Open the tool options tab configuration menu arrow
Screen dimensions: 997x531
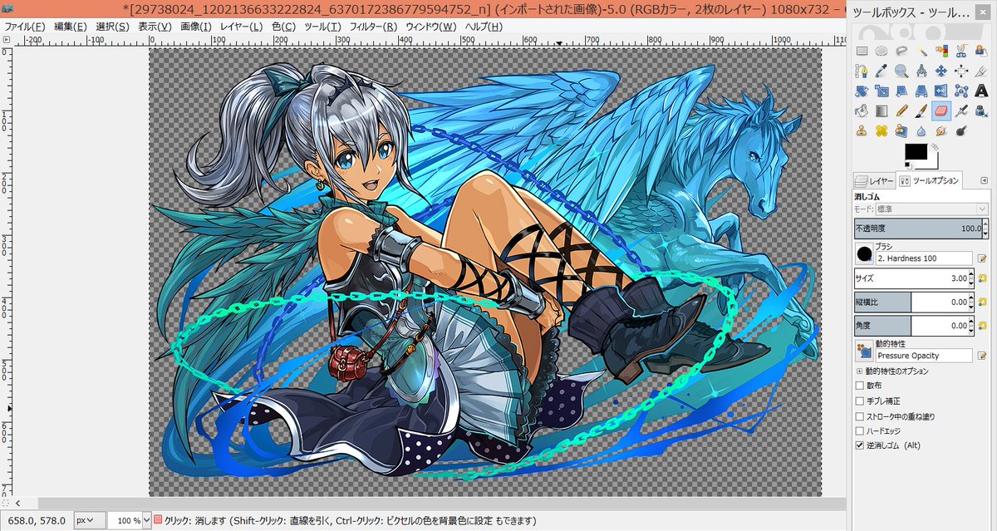click(x=984, y=180)
